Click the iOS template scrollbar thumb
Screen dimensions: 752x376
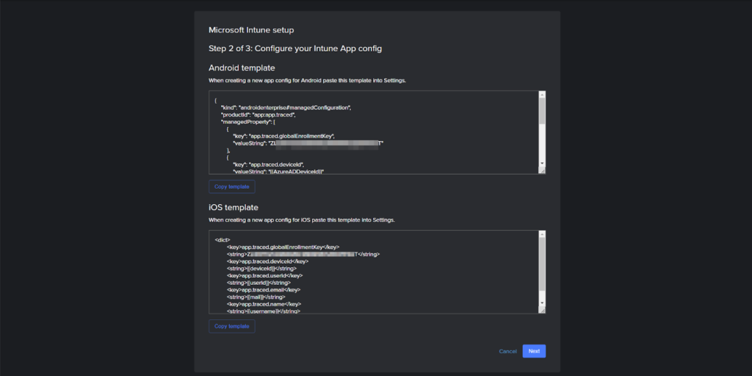(542, 264)
